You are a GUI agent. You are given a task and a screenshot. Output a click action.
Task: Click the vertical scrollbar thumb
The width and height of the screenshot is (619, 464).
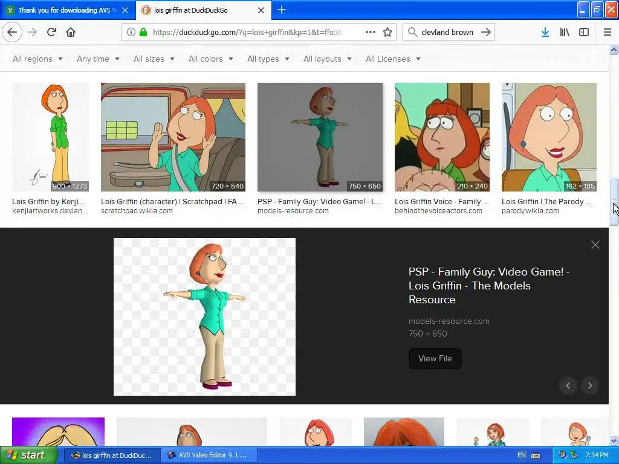(x=614, y=202)
